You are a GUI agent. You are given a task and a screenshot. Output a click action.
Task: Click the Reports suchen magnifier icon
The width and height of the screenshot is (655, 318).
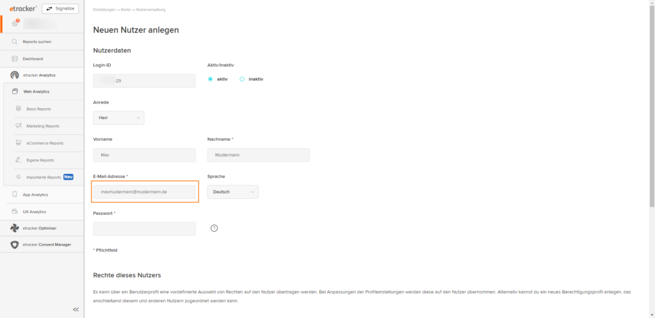pos(15,42)
